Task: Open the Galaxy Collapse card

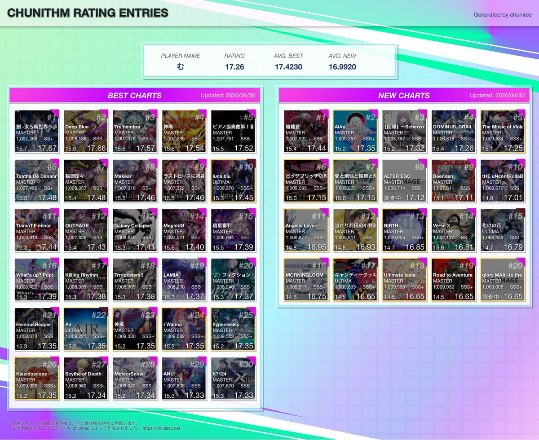Action: pos(135,230)
